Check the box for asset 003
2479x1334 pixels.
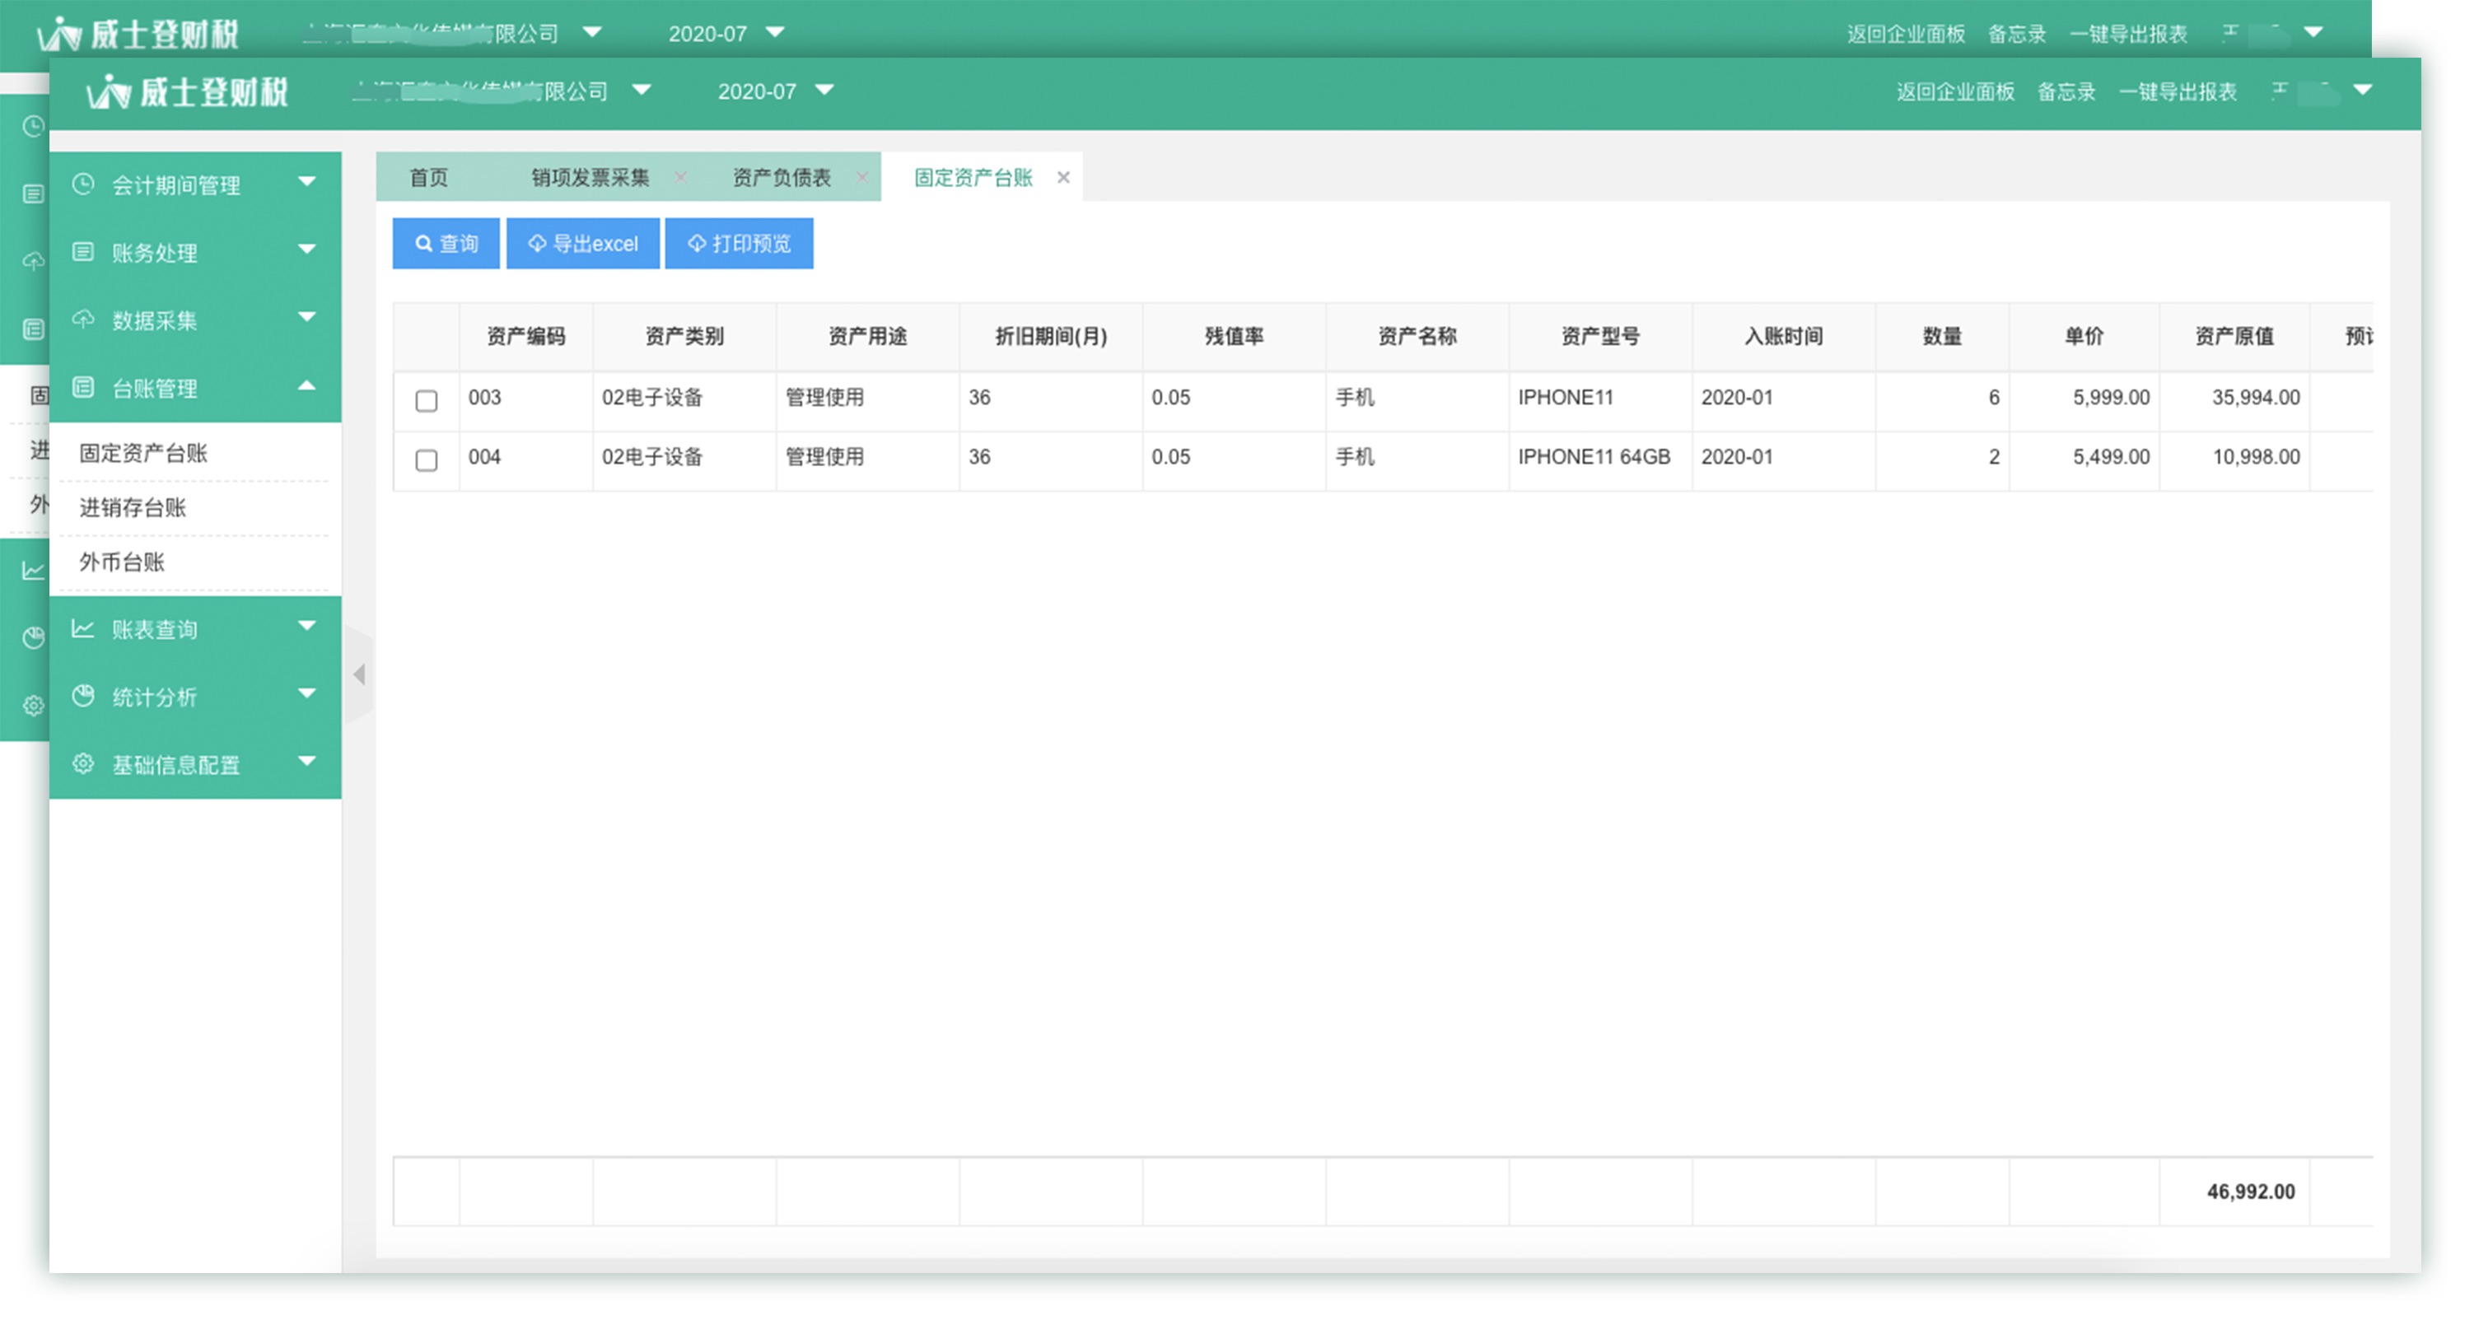pos(427,400)
